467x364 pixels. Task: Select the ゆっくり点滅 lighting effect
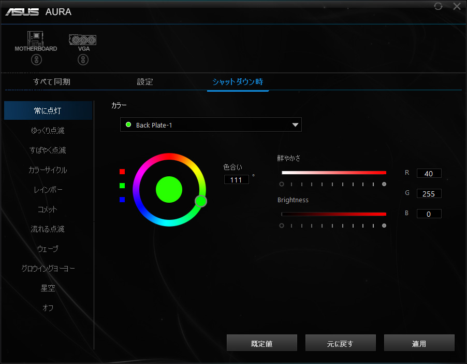coord(48,130)
